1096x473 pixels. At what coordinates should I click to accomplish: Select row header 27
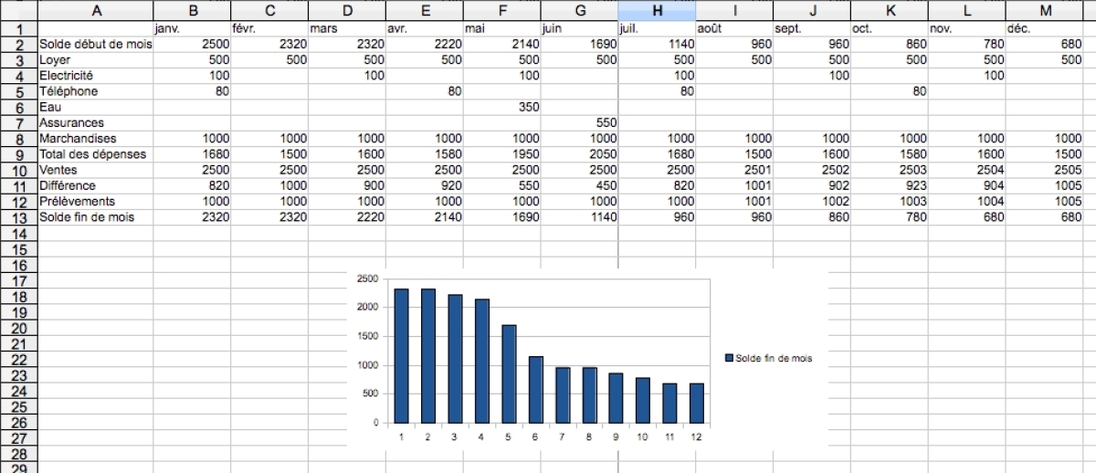coord(18,437)
